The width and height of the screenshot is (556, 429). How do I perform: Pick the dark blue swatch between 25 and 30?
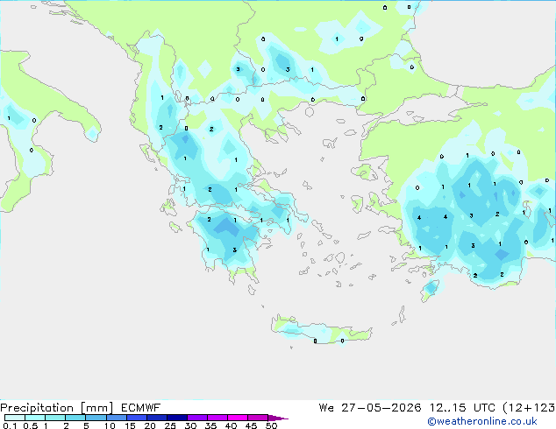coord(176,418)
